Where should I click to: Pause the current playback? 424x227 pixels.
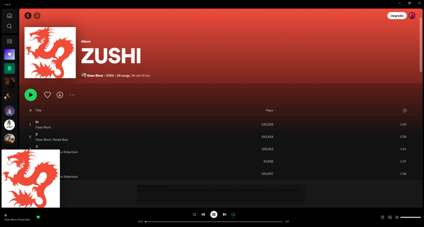213,214
